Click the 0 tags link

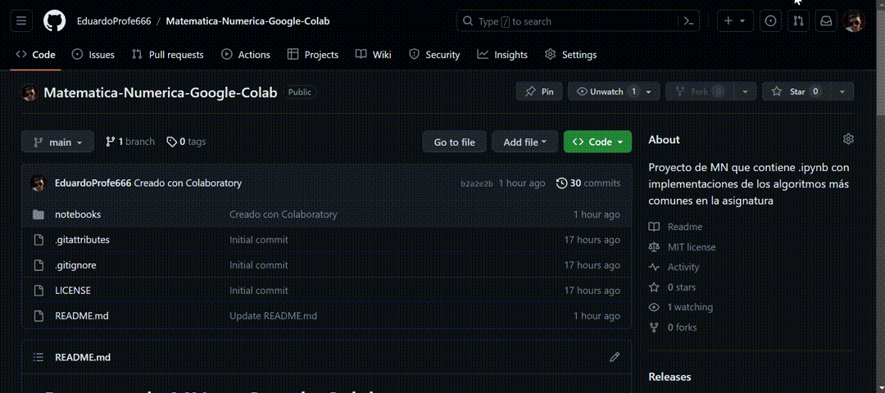(x=186, y=142)
